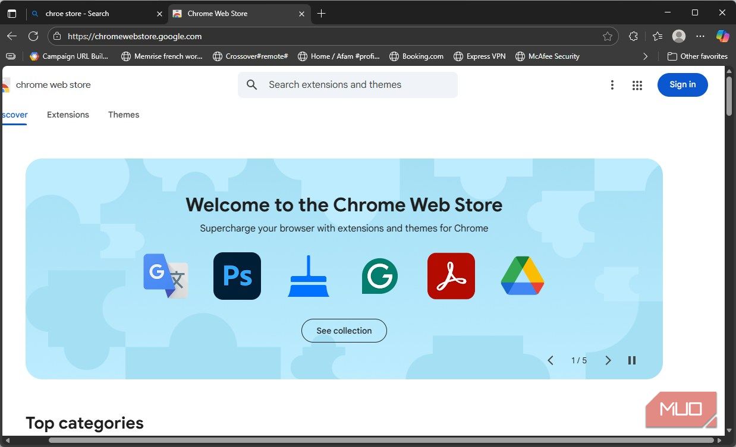Image resolution: width=736 pixels, height=447 pixels.
Task: Select the Discover tab
Action: pyautogui.click(x=14, y=115)
